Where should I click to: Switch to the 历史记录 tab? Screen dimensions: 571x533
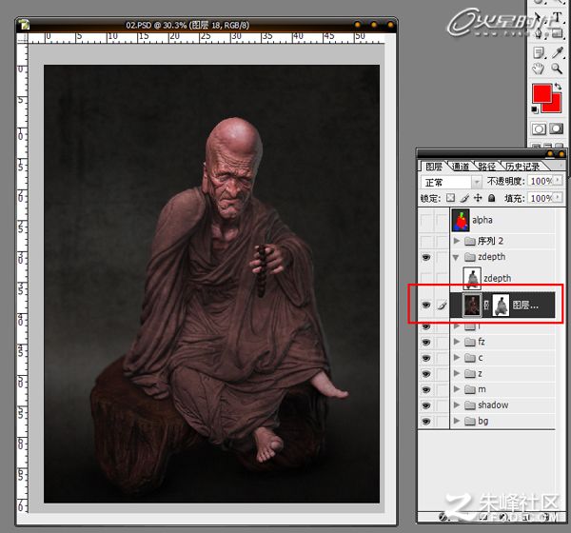pos(522,167)
